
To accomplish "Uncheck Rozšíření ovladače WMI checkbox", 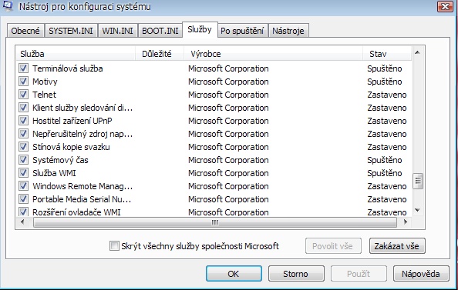I will click(x=23, y=212).
